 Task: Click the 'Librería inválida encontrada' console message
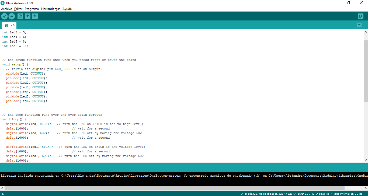pyautogui.click(x=184, y=176)
